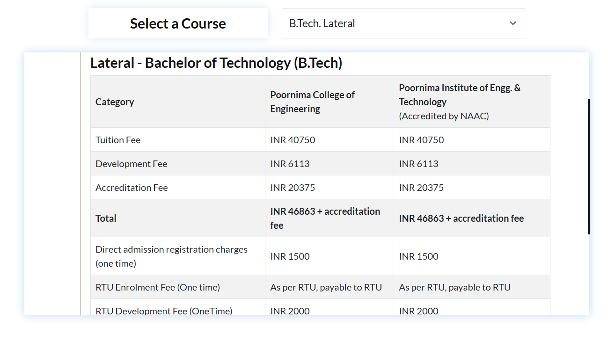608x342 pixels.
Task: Click the Direct admission registration charges label
Action: (171, 256)
